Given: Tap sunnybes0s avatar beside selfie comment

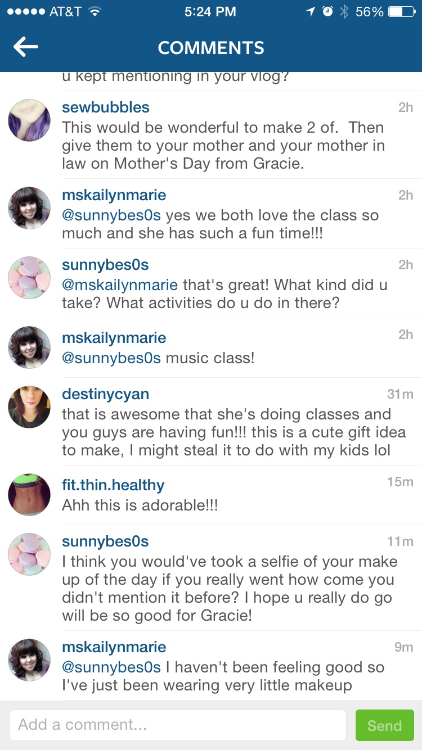Looking at the screenshot, I should 29,554.
